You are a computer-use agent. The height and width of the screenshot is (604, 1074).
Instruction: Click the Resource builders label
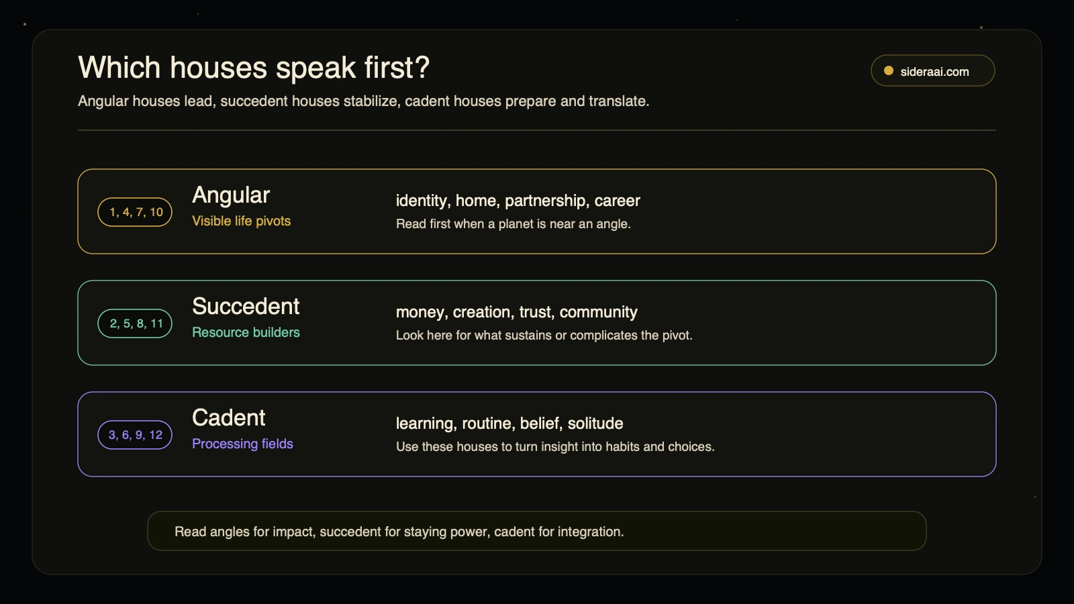[246, 332]
